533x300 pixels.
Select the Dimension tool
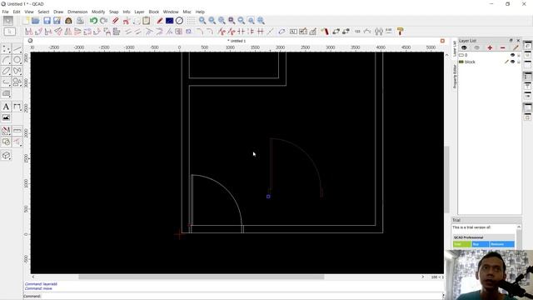(x=17, y=107)
